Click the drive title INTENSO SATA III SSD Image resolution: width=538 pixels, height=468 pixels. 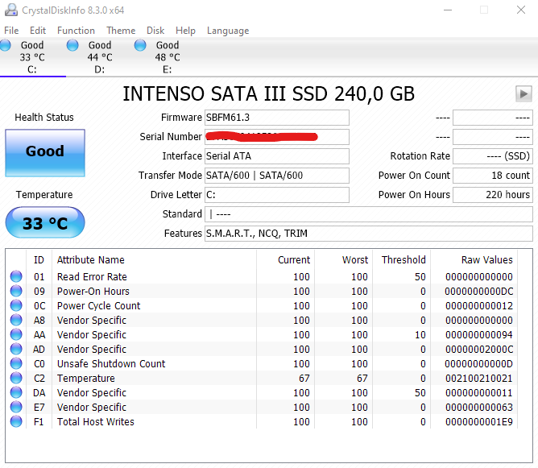click(x=269, y=93)
